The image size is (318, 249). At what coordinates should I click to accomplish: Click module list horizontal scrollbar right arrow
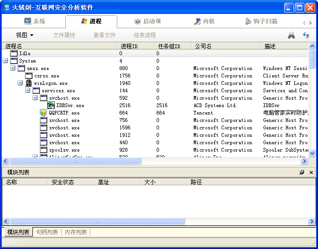coord(312,221)
